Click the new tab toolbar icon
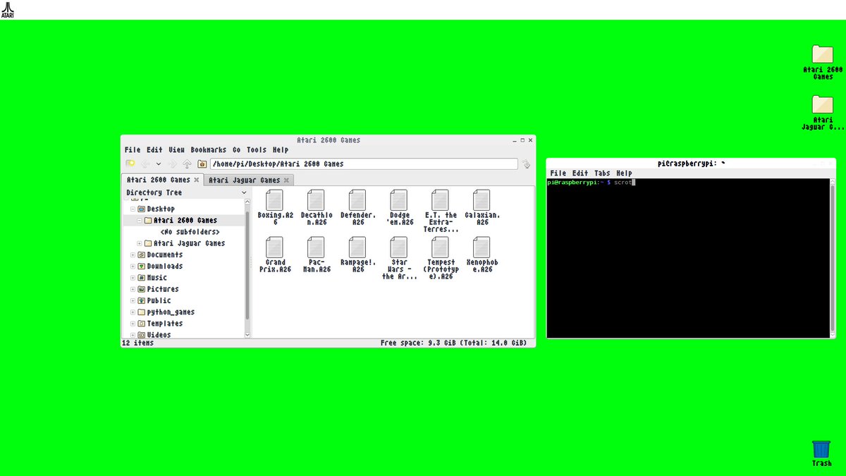846x476 pixels. pyautogui.click(x=130, y=164)
